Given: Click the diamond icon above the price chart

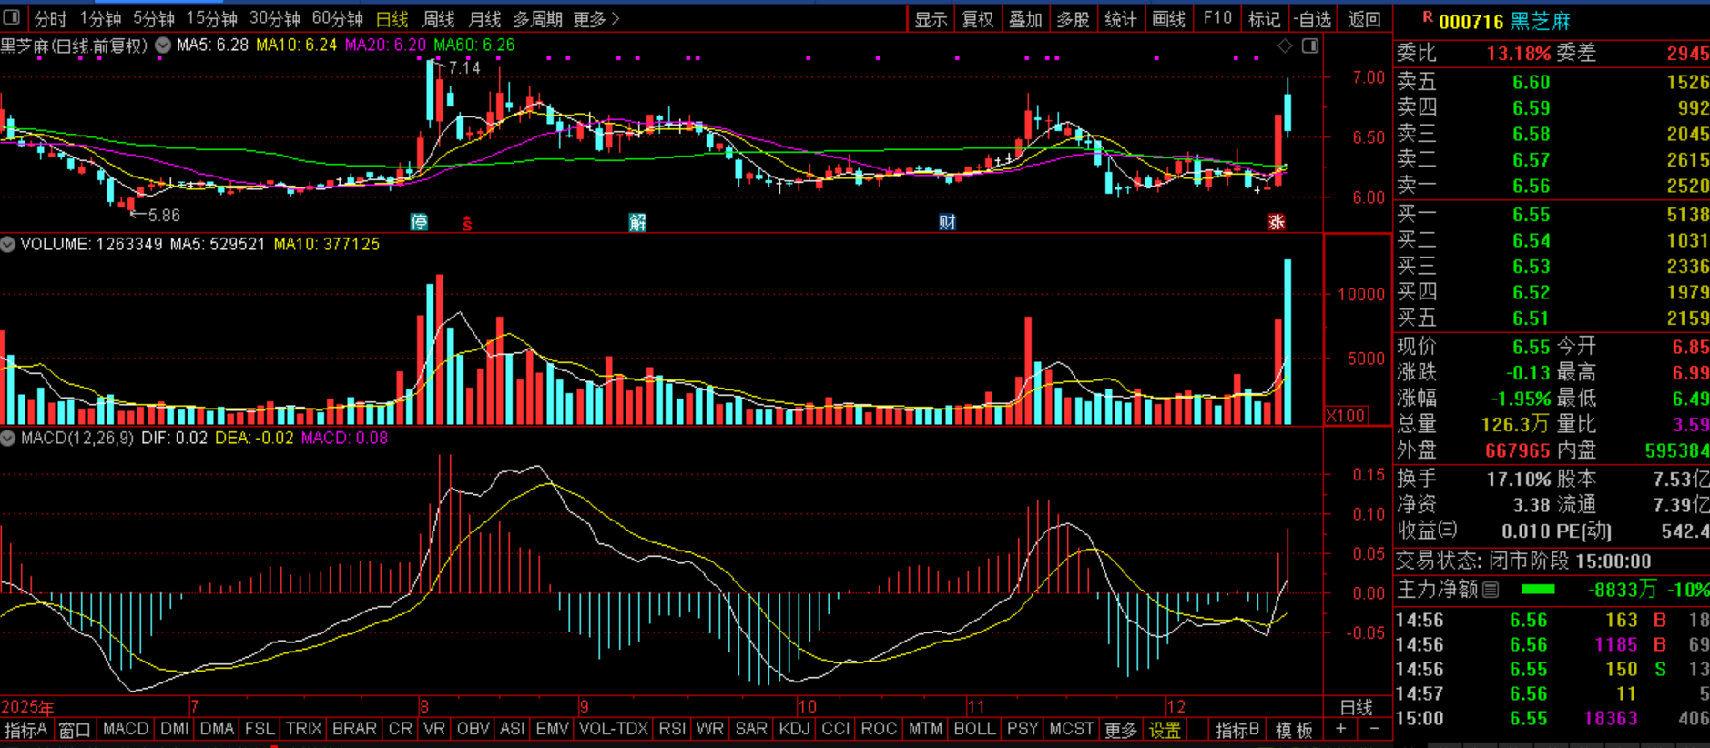Looking at the screenshot, I should point(1285,45).
